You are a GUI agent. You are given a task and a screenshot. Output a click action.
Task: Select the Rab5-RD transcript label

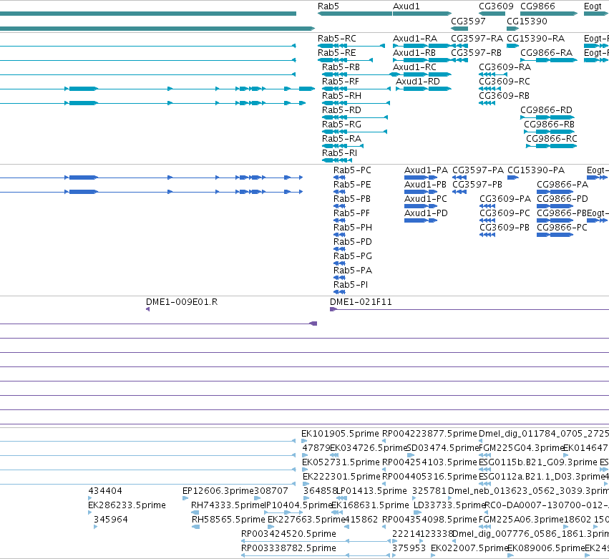[x=341, y=110]
